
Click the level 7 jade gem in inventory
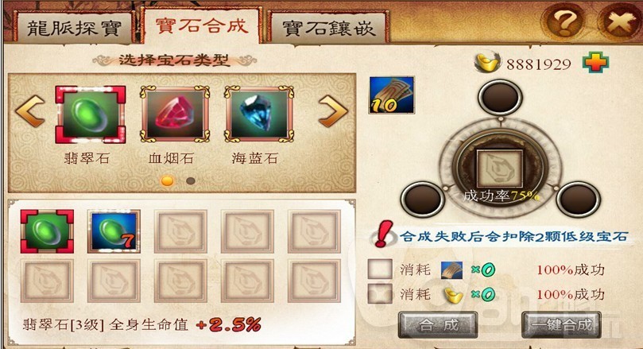tap(114, 231)
